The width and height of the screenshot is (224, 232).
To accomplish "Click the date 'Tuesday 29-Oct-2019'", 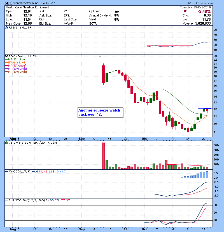I will (195, 7).
